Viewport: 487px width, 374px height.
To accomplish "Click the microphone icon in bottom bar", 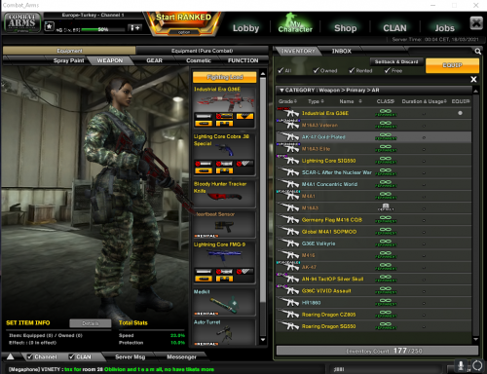I will coord(461,366).
